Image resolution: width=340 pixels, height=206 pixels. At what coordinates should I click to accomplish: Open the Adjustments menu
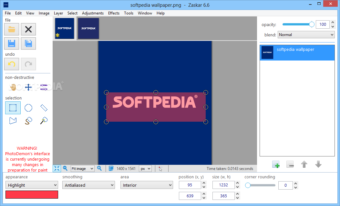(93, 13)
